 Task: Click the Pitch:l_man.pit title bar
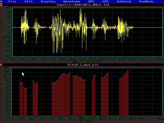coord(83,65)
